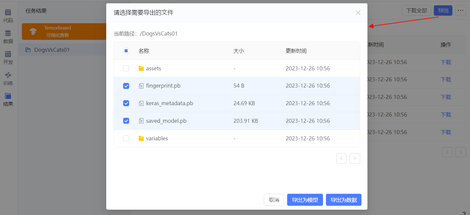Uncheck the keras_metadata.pb checkbox
Viewport: 470px width, 215px height.
click(126, 103)
